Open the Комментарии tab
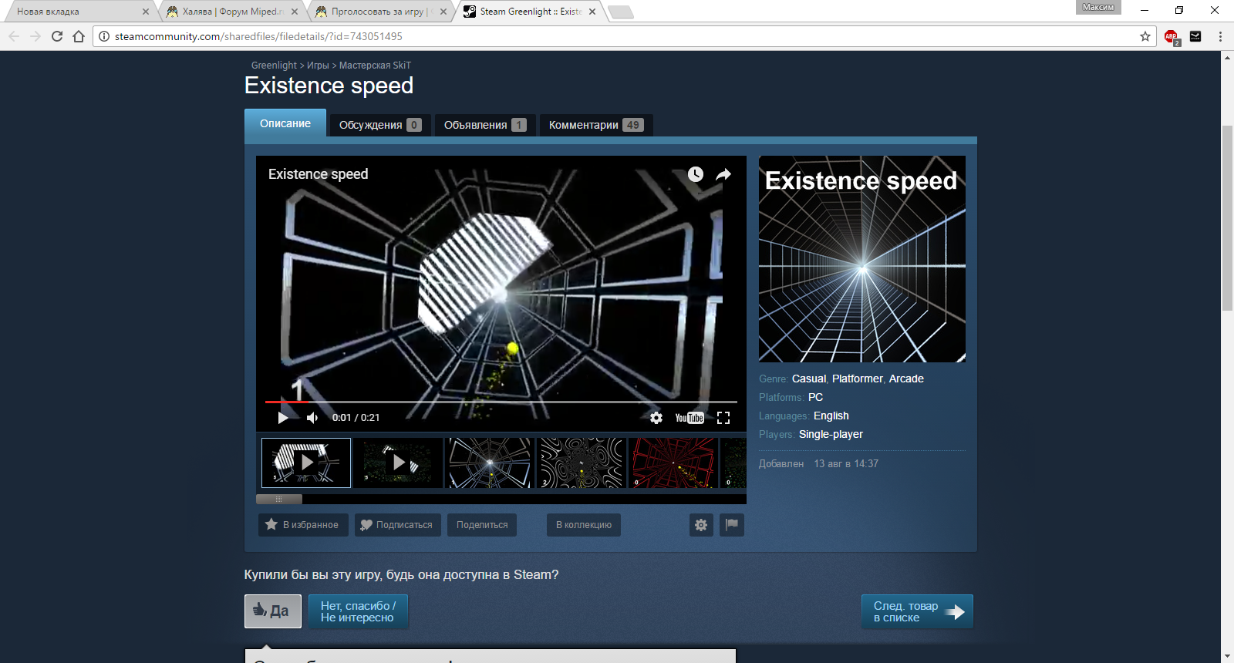The width and height of the screenshot is (1234, 663). click(596, 125)
